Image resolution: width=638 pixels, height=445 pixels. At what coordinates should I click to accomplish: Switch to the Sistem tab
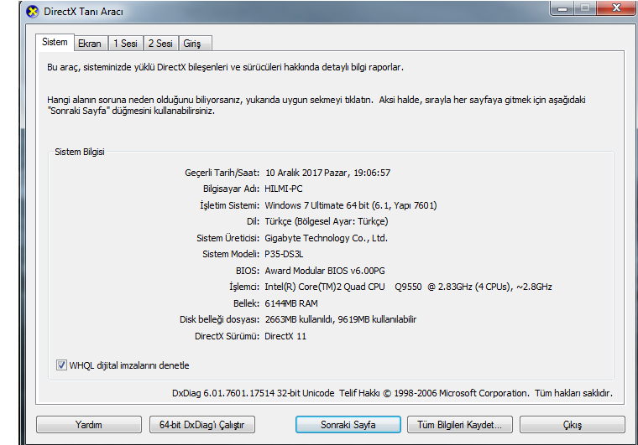pos(55,42)
